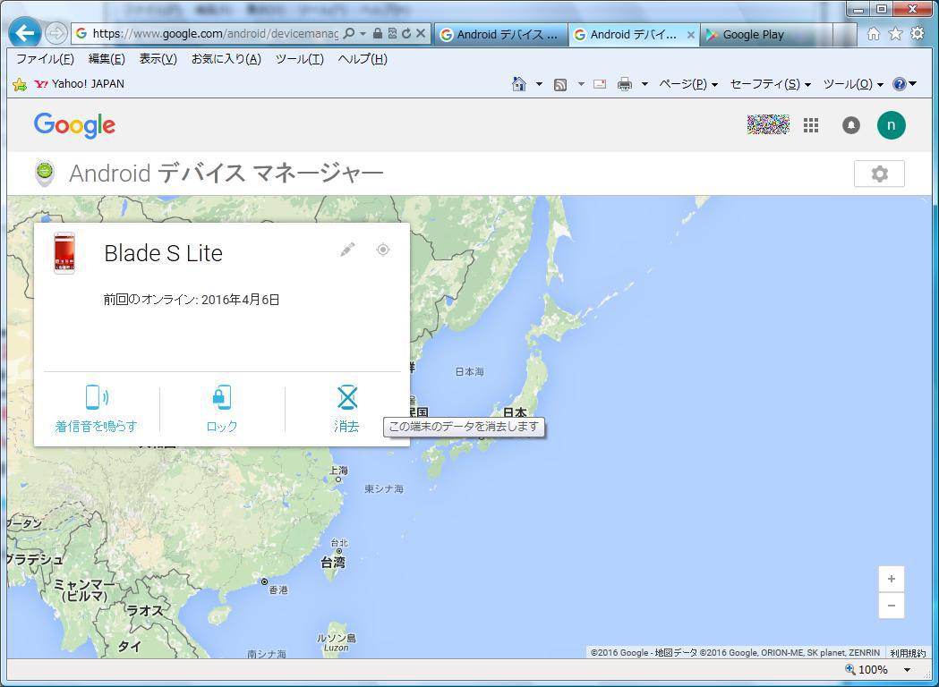This screenshot has width=939, height=687.
Task: Click the ring device icon (着信音を鳴らす)
Action: (97, 398)
